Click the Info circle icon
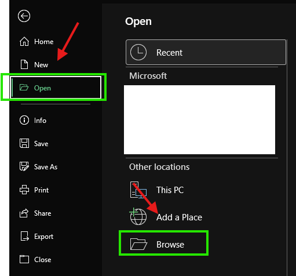Screen dimensions: 296x276 [x=24, y=120]
